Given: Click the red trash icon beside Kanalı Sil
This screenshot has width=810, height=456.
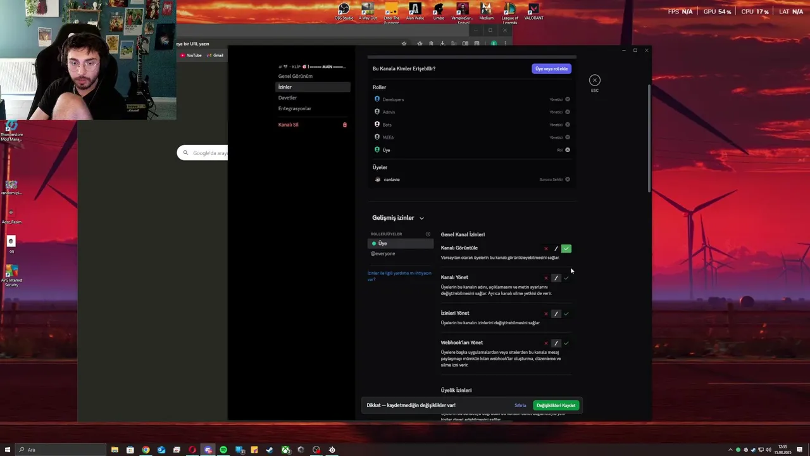Looking at the screenshot, I should coord(345,125).
